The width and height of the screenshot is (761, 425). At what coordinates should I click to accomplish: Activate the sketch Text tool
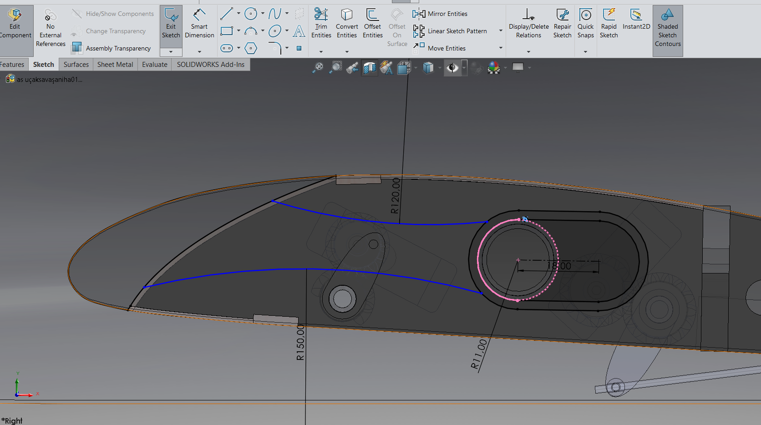tap(299, 31)
